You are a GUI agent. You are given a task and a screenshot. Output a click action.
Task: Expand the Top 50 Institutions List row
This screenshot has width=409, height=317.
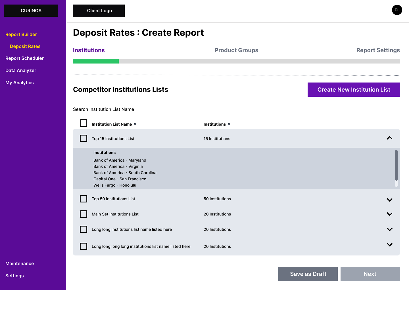pyautogui.click(x=390, y=200)
